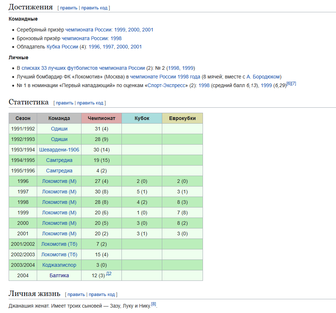Click the '19 (15)' championship cell
The image size is (336, 313).
pyautogui.click(x=102, y=160)
